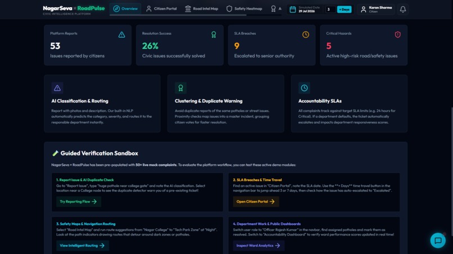453x254 pixels.
Task: Click Open Citizen Portal button
Action: click(x=256, y=201)
